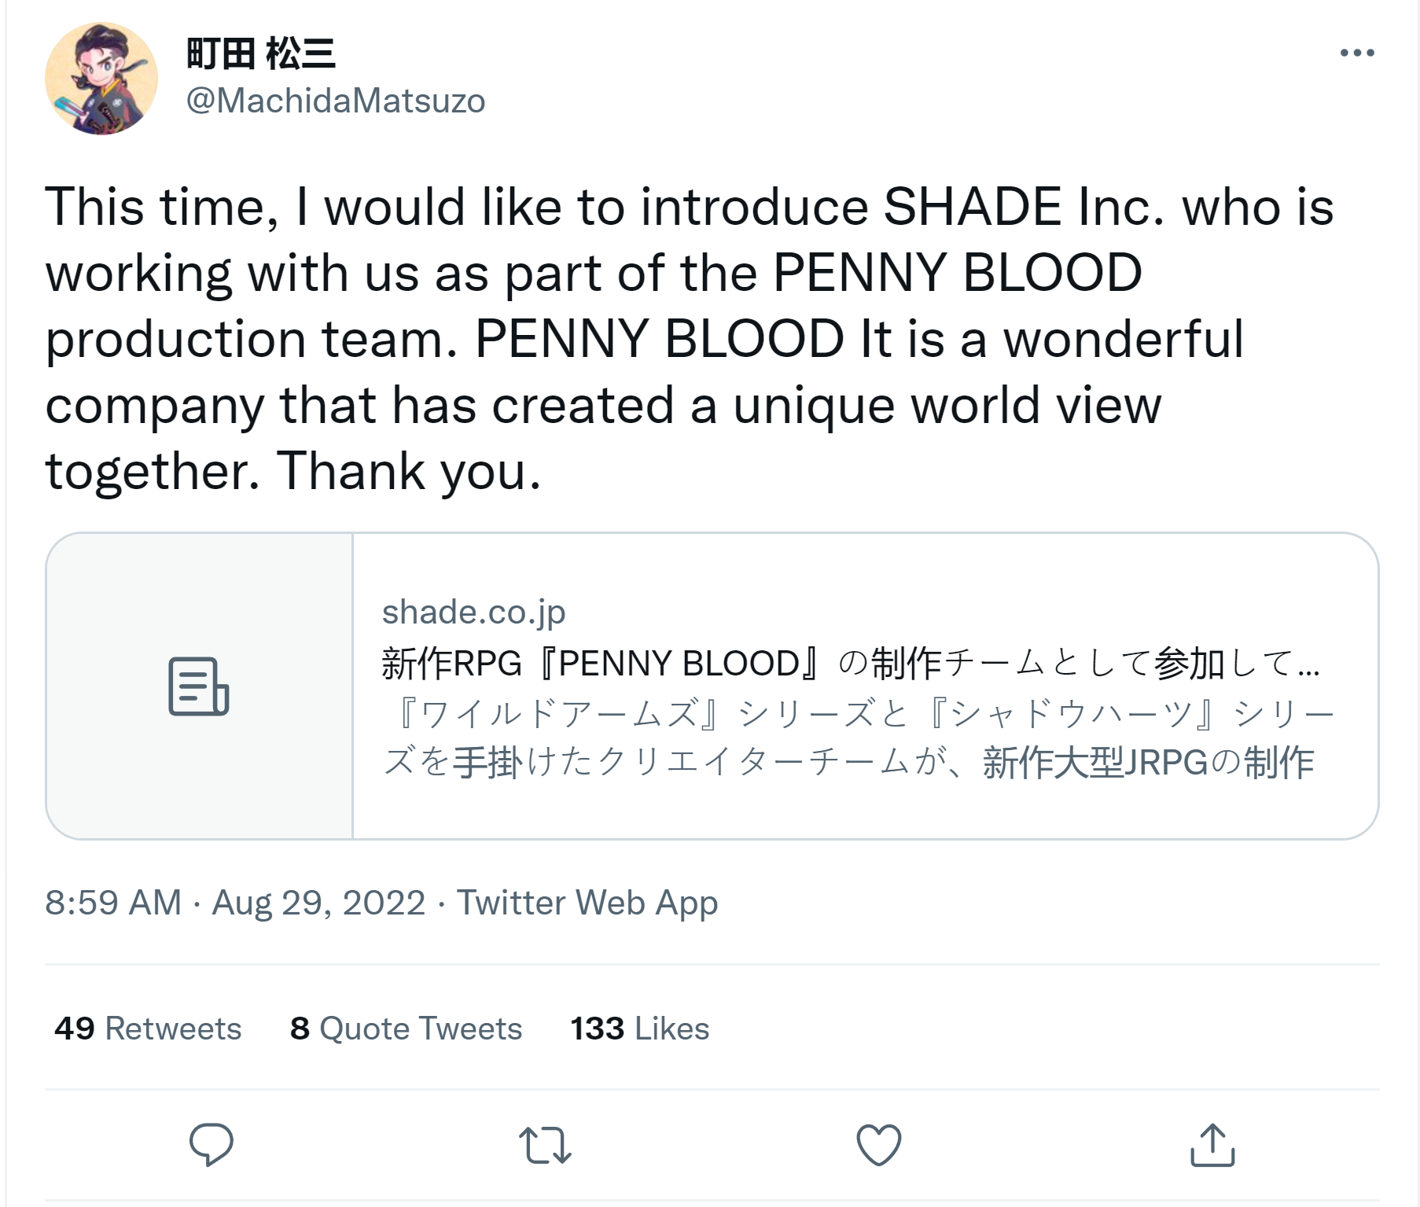Visit the @MachidaMatsuzo handle
1420x1207 pixels.
pyautogui.click(x=336, y=101)
